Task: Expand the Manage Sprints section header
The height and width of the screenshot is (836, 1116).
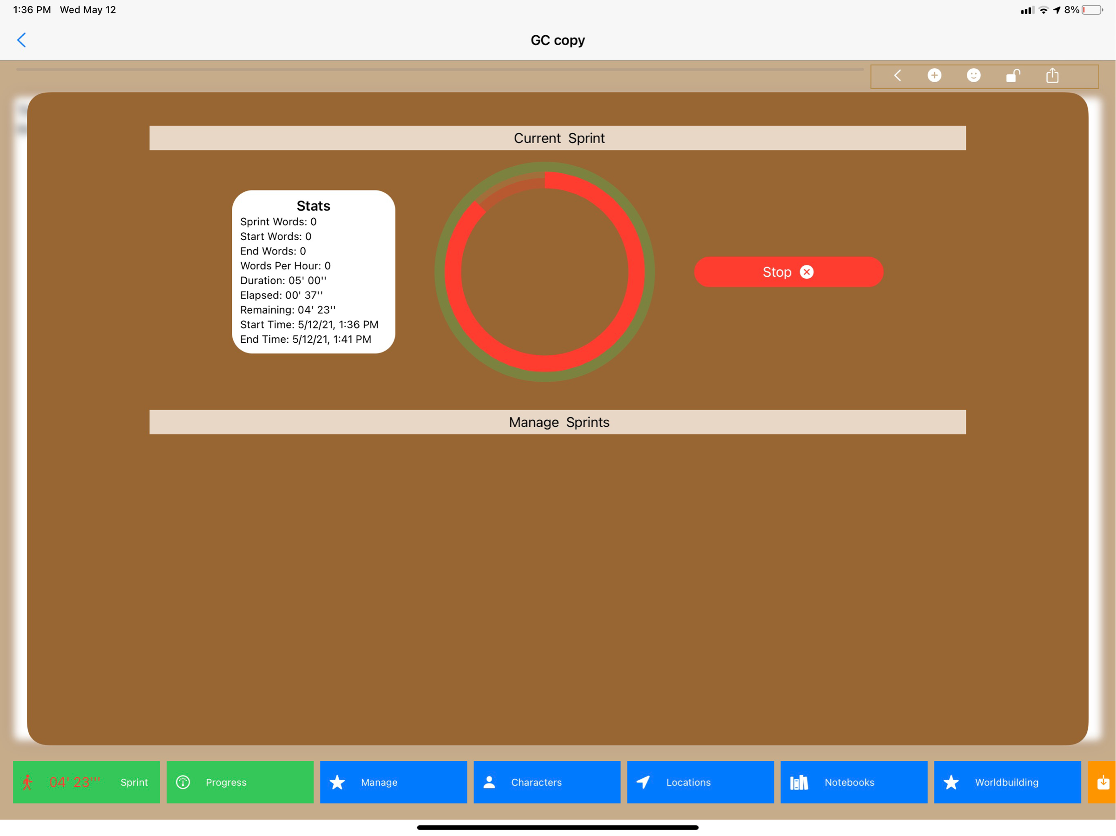Action: [558, 422]
